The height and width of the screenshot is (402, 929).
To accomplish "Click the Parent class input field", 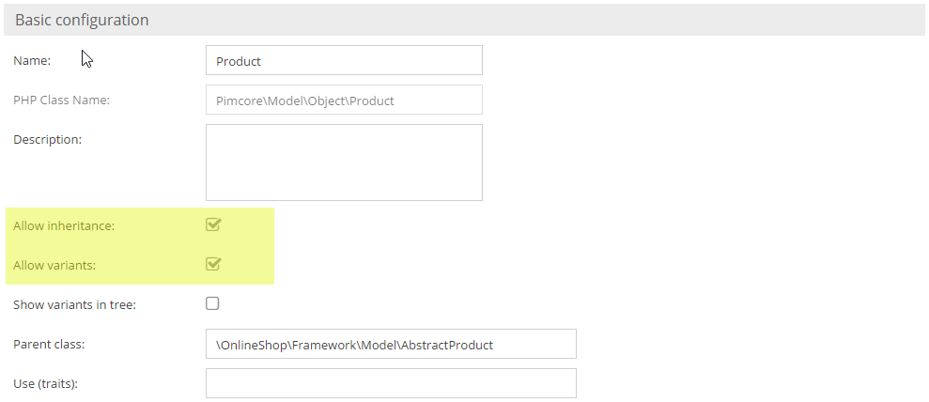I will (391, 344).
